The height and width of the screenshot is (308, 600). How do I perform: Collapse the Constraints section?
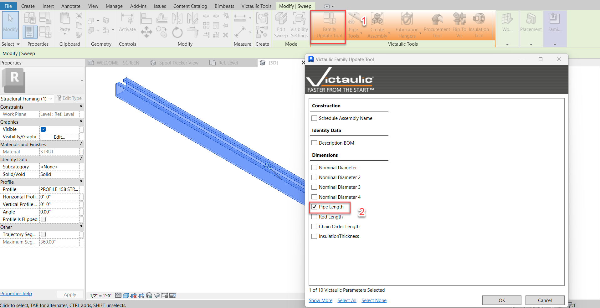pos(81,107)
